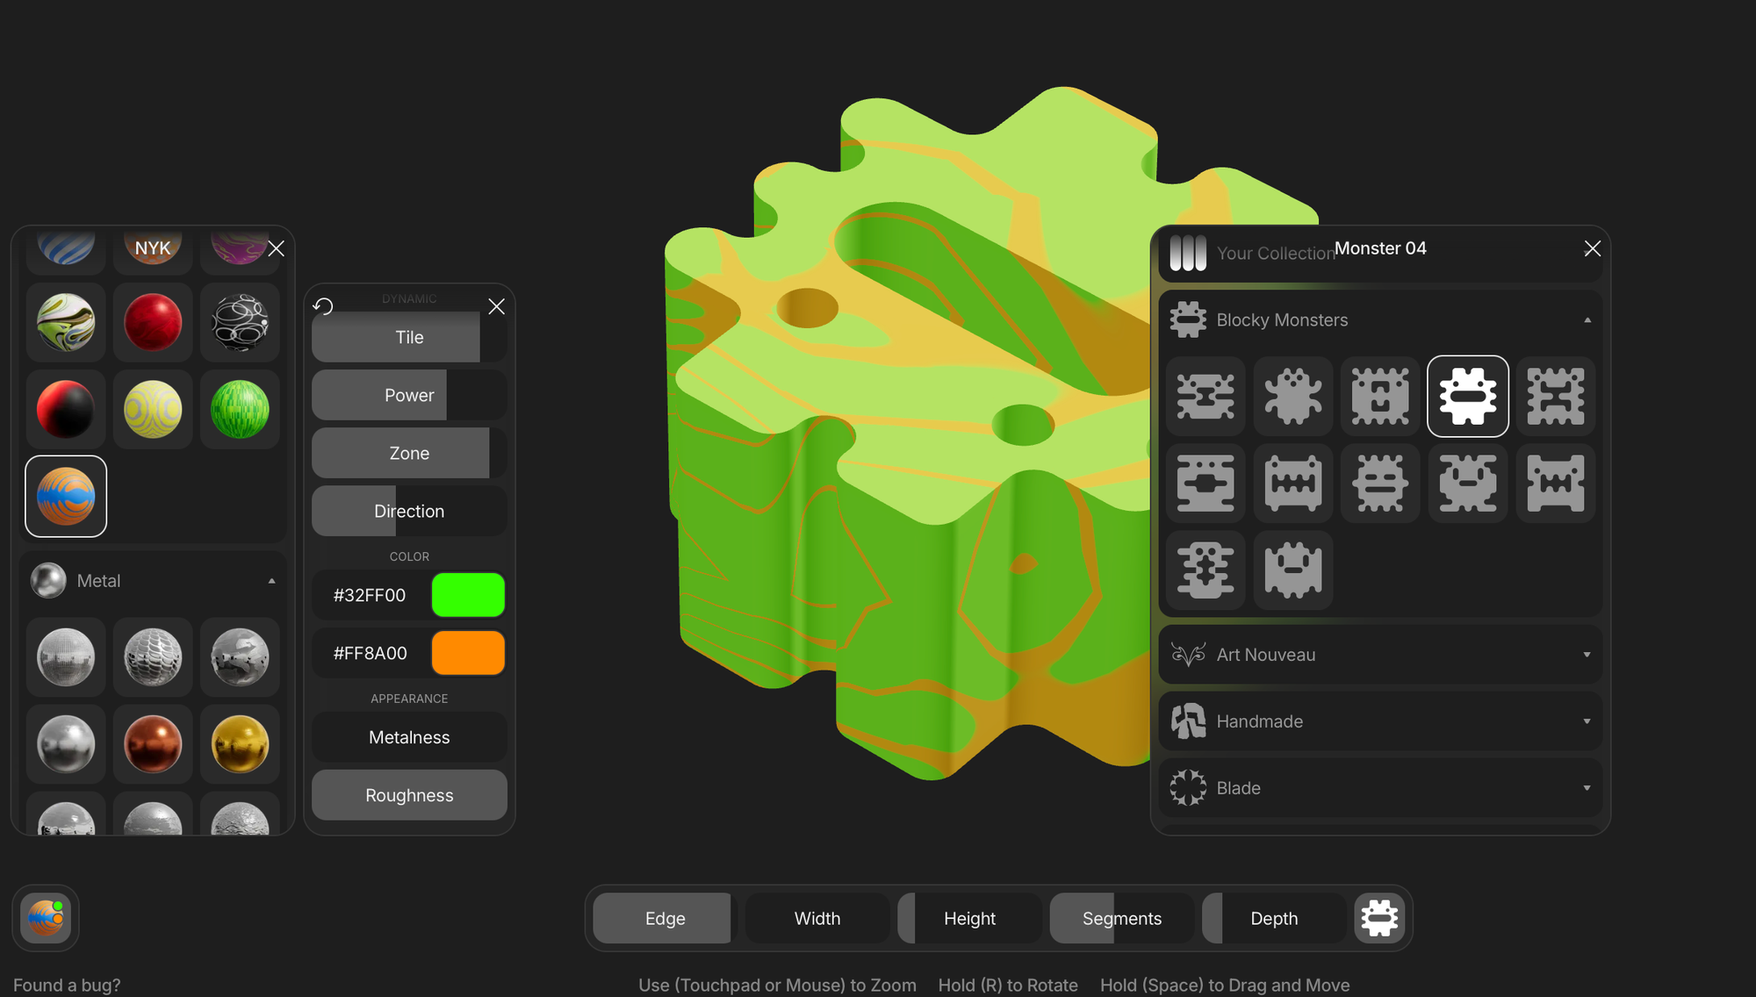
Task: Open Your Collection icon
Action: [1188, 253]
